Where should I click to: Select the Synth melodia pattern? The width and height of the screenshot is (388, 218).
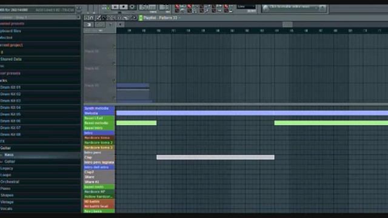[99, 108]
